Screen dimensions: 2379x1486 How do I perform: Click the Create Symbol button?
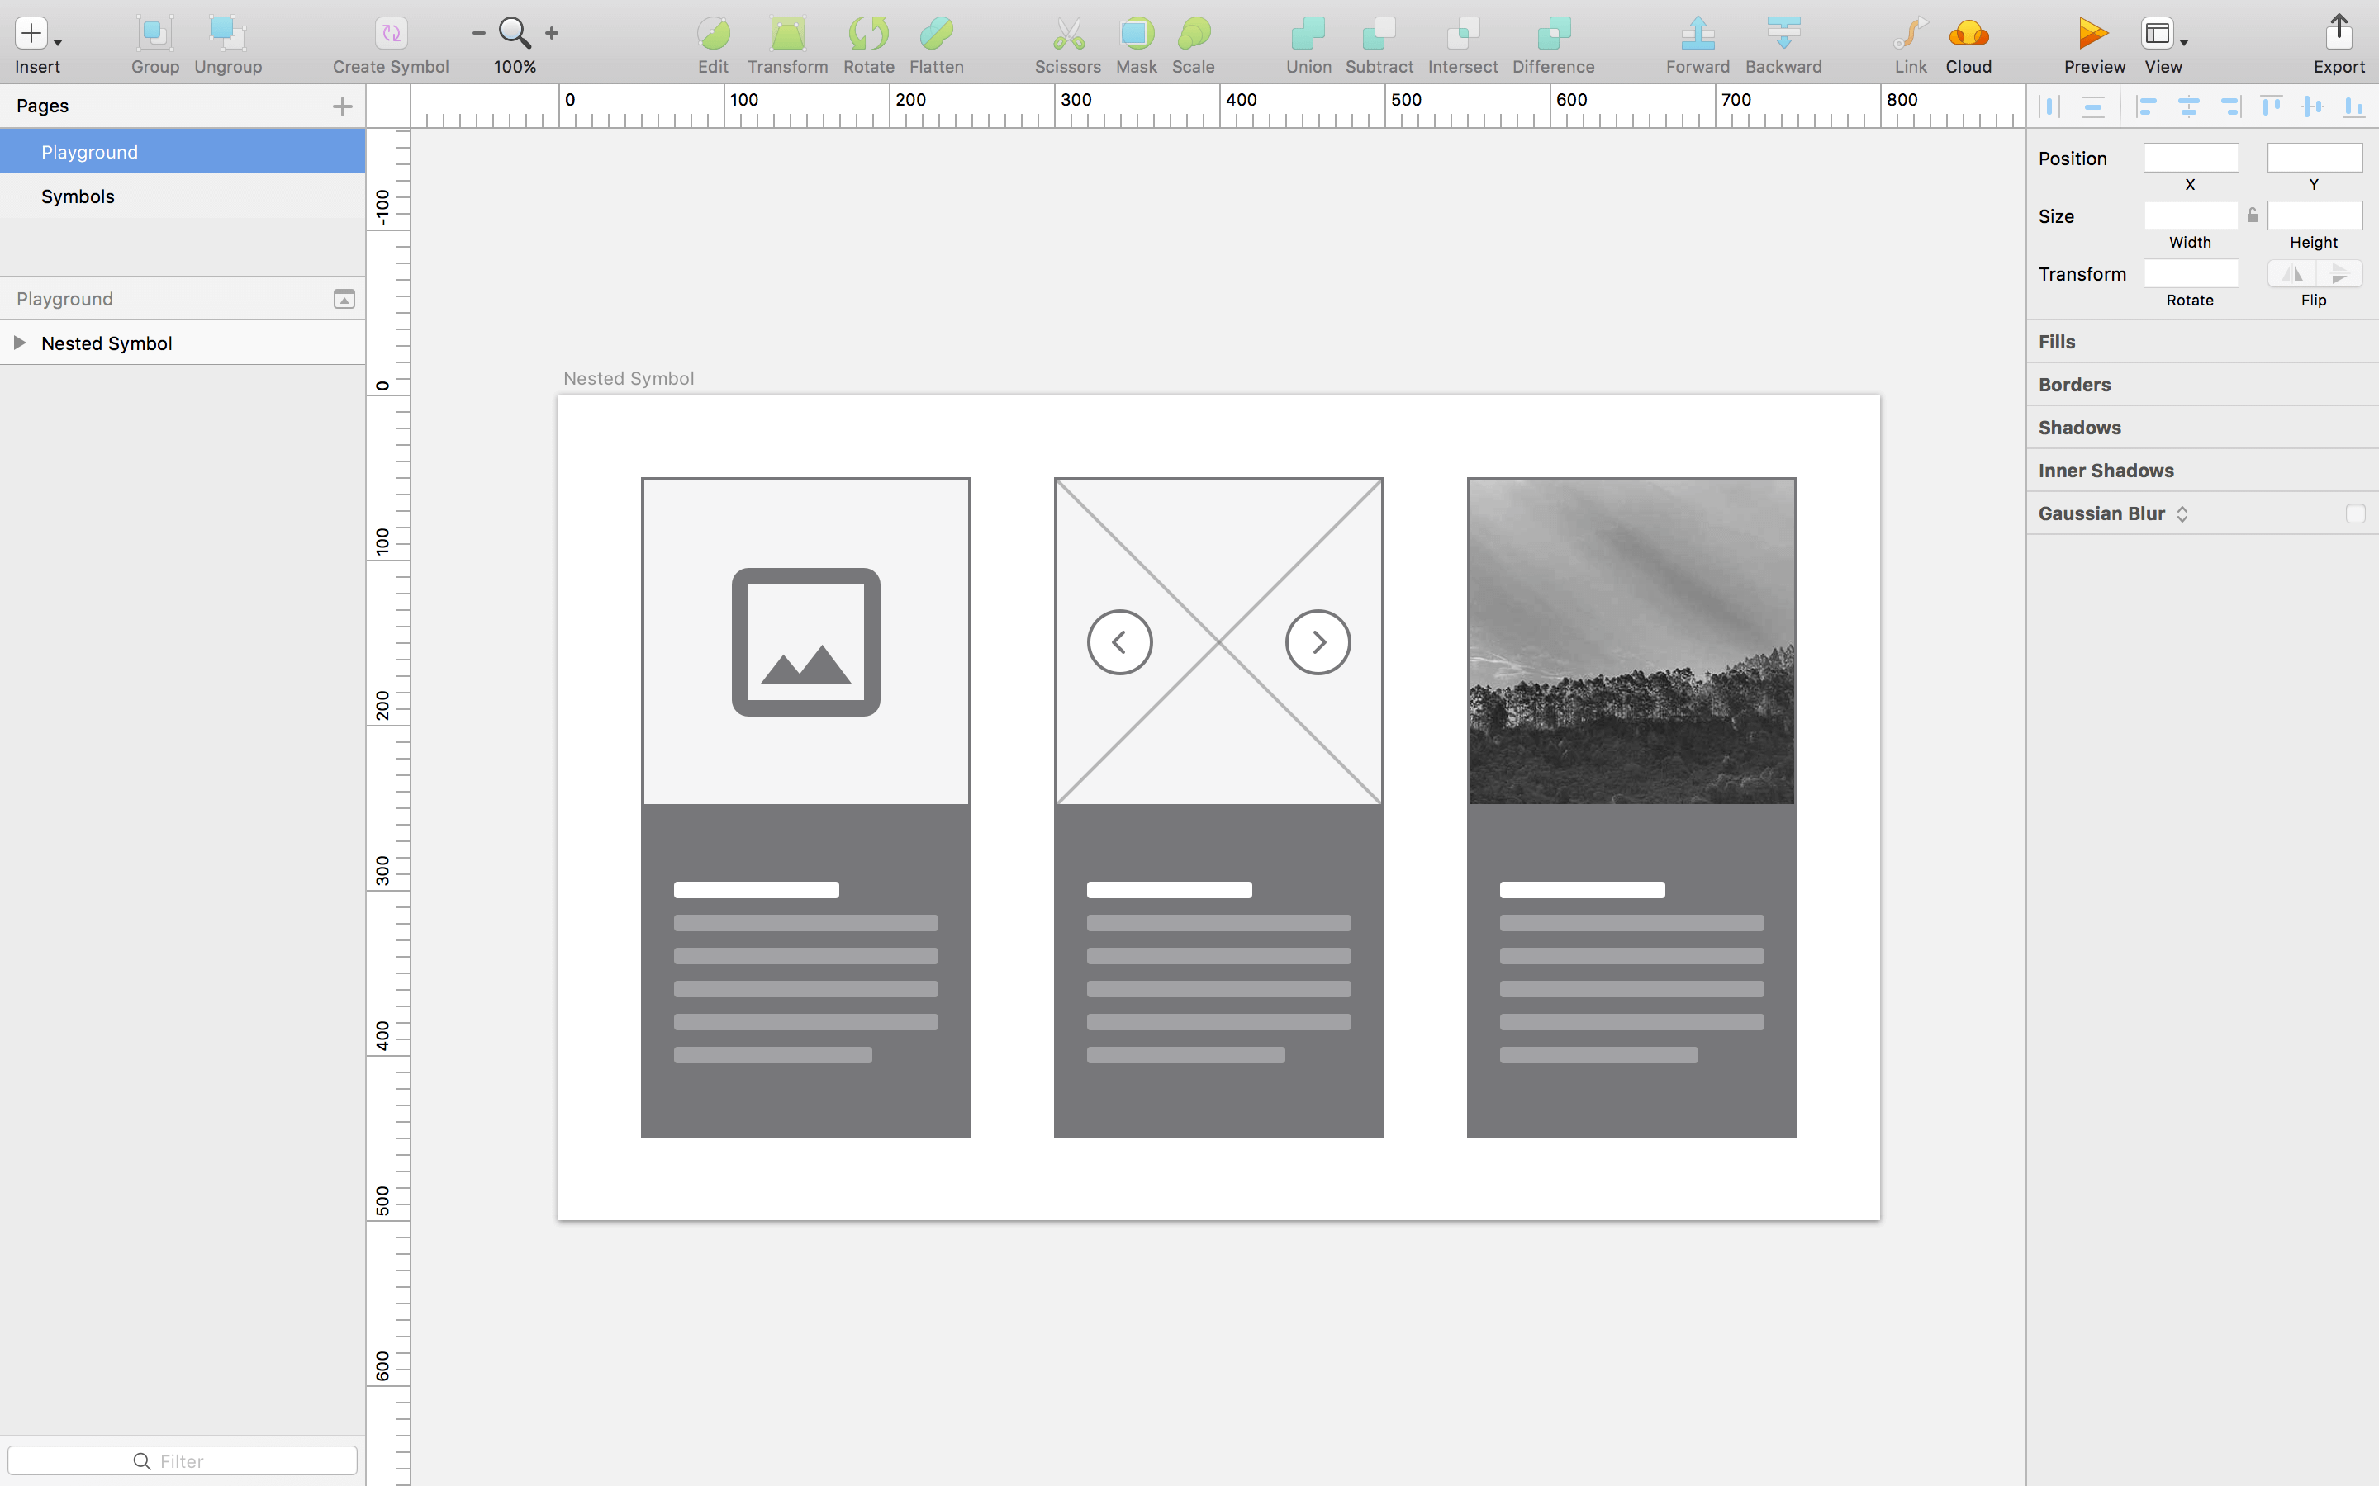click(x=391, y=43)
